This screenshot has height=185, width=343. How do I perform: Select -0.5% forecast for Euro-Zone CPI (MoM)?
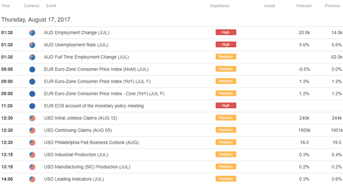point(304,70)
